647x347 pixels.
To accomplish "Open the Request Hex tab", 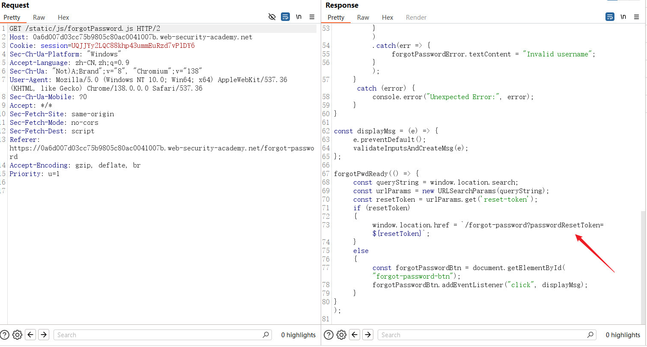I will click(63, 18).
